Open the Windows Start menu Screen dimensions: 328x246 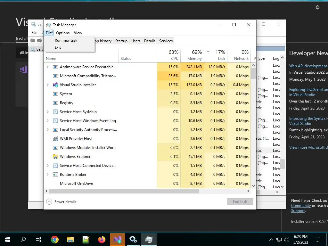[8, 240]
